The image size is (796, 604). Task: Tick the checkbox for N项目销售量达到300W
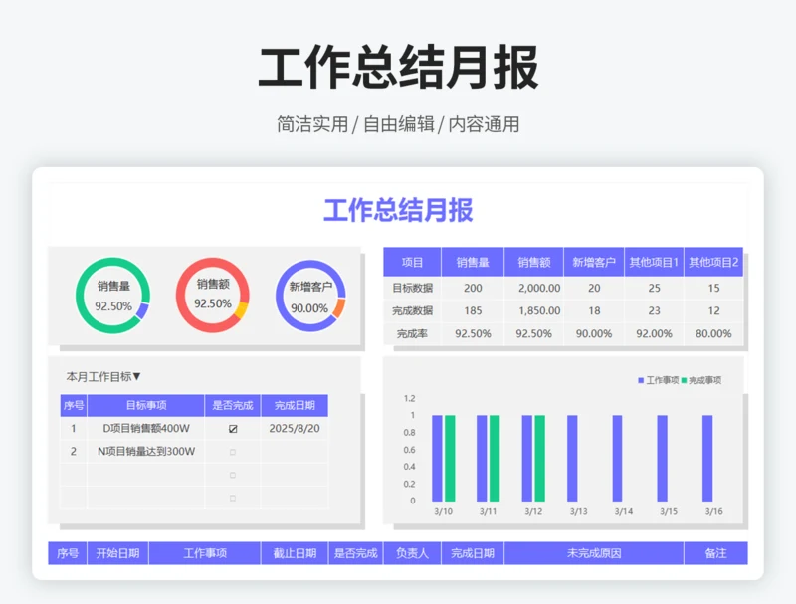tap(233, 452)
